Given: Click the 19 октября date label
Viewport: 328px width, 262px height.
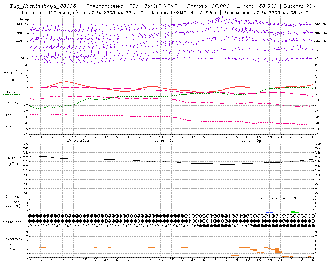Looking at the screenshot, I should 252,141.
